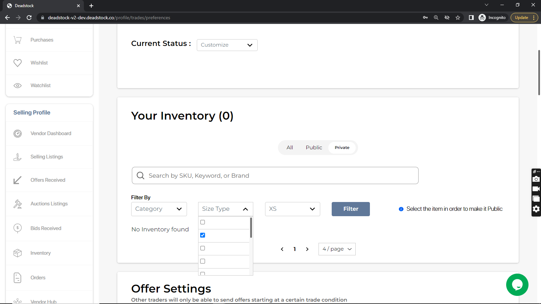Viewport: 541px width, 304px height.
Task: Open the settings gear in right toolbar
Action: click(x=536, y=209)
